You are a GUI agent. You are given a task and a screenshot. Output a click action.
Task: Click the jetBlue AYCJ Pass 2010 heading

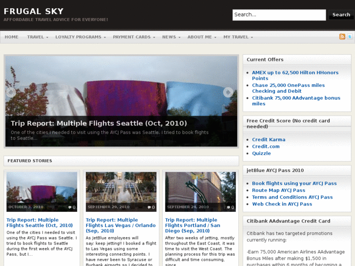(275, 170)
